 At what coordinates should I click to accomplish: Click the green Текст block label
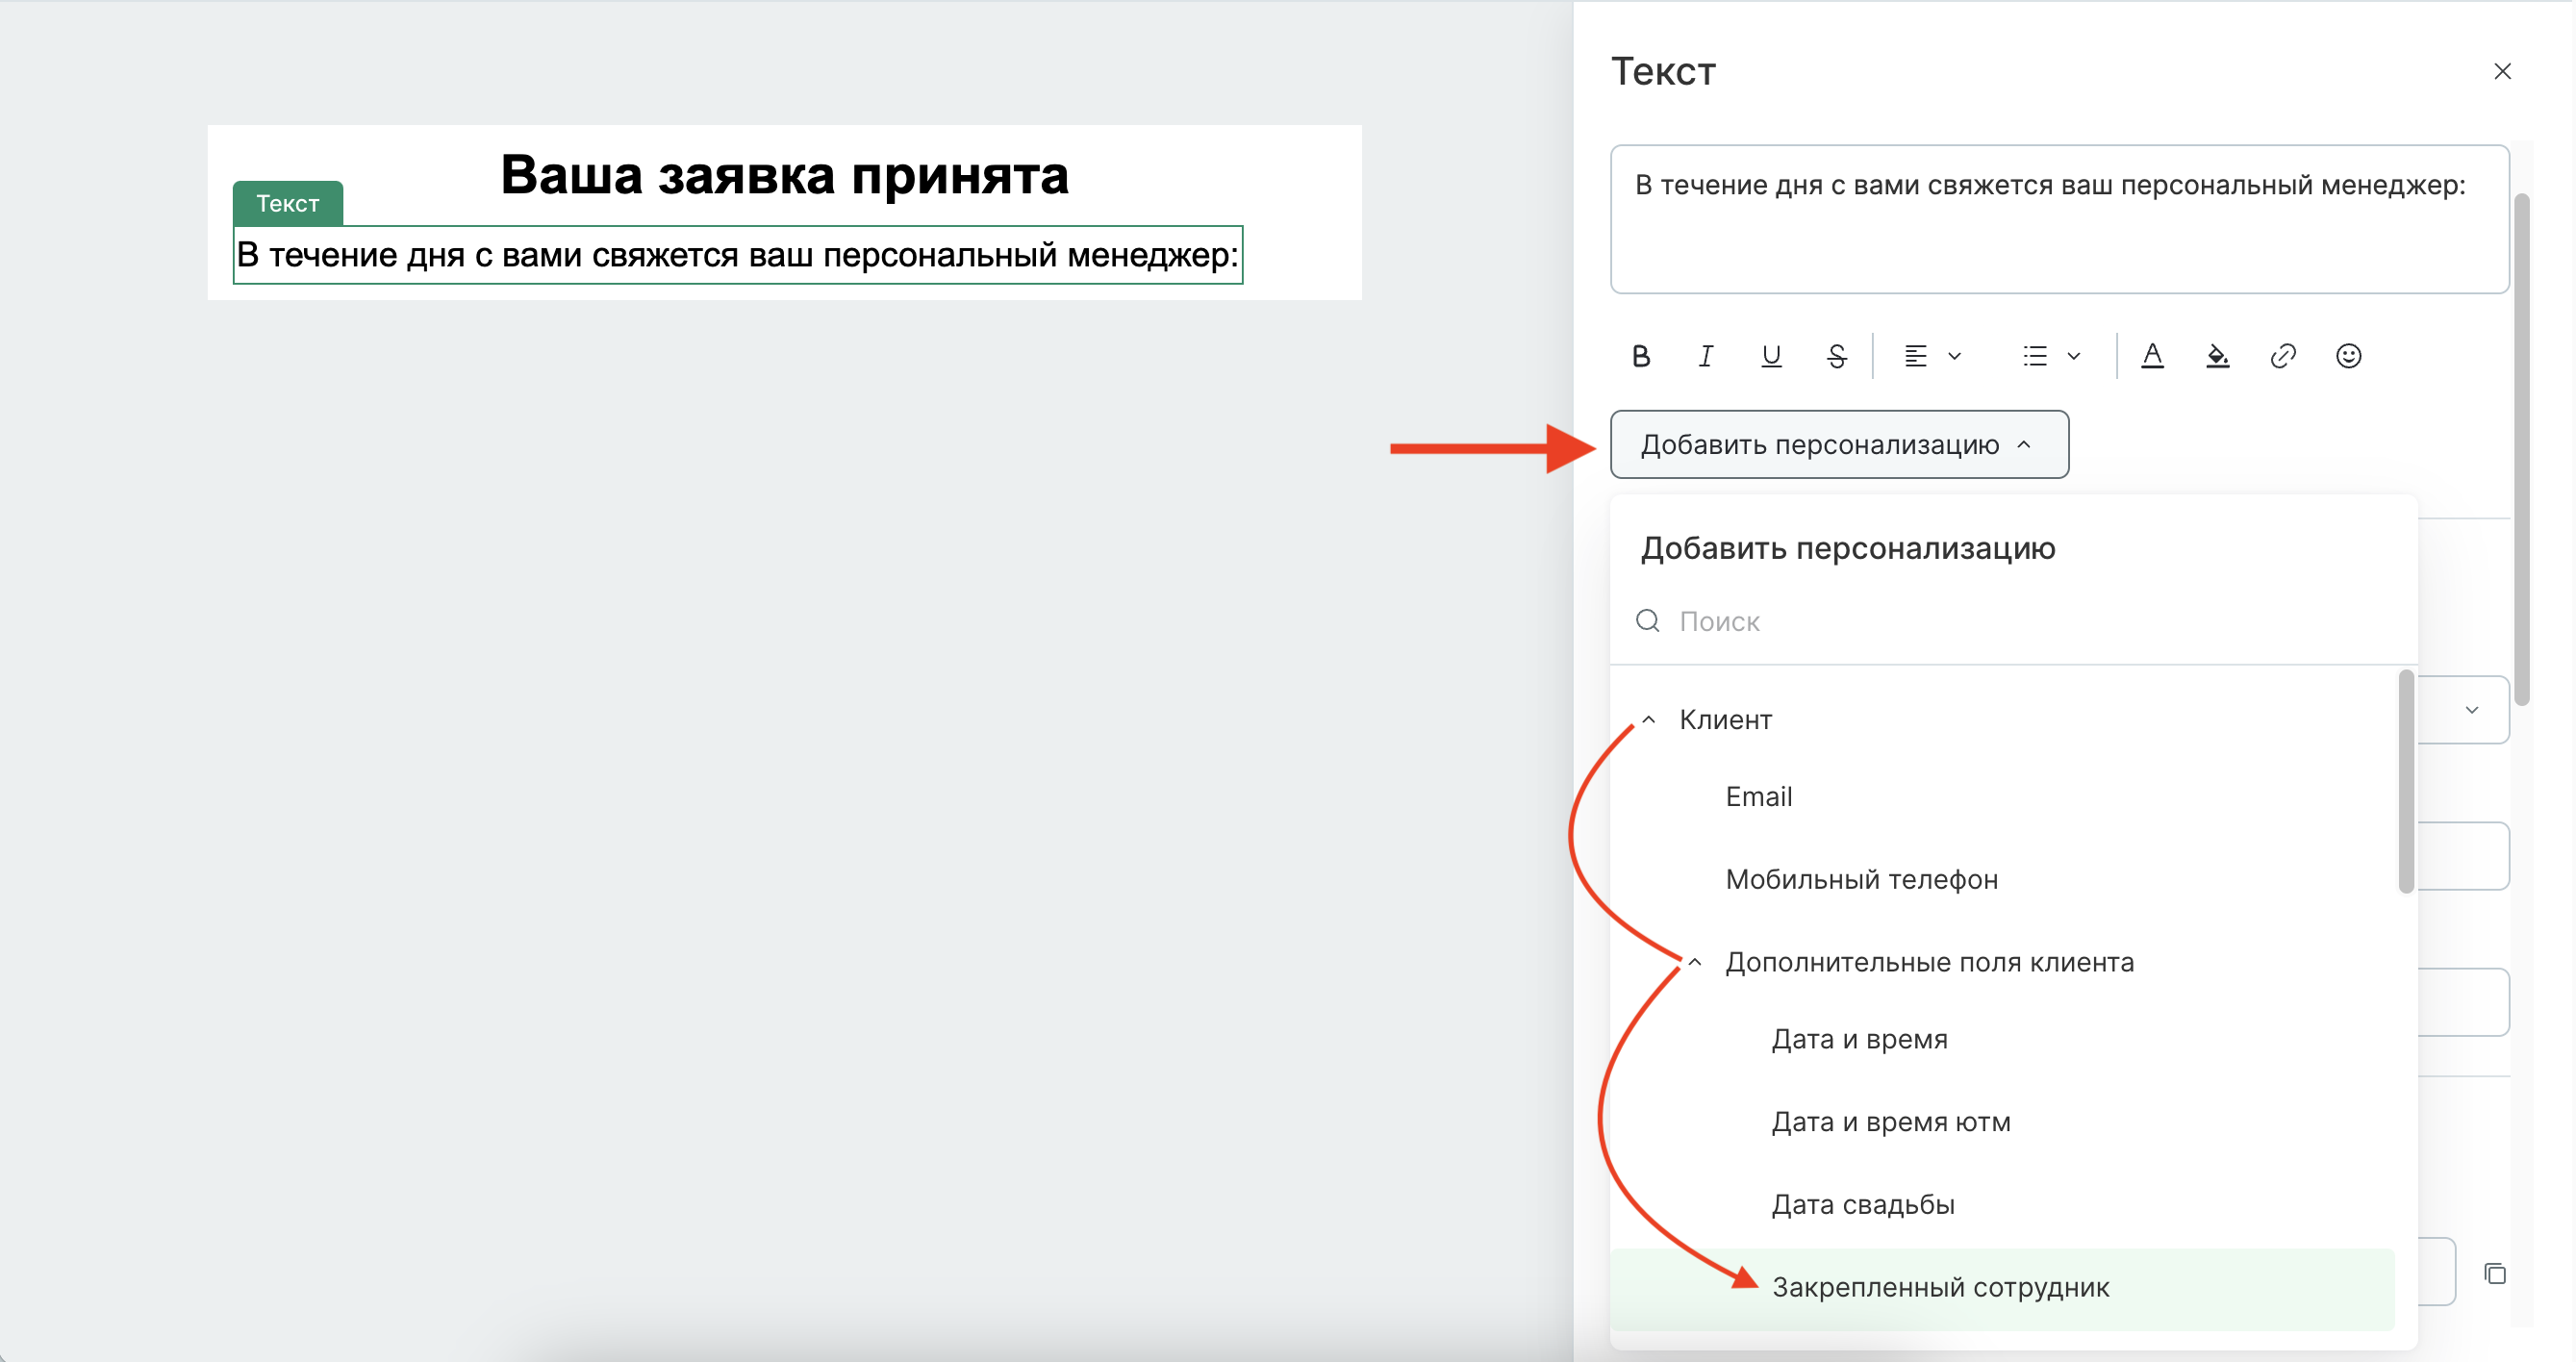pyautogui.click(x=288, y=203)
